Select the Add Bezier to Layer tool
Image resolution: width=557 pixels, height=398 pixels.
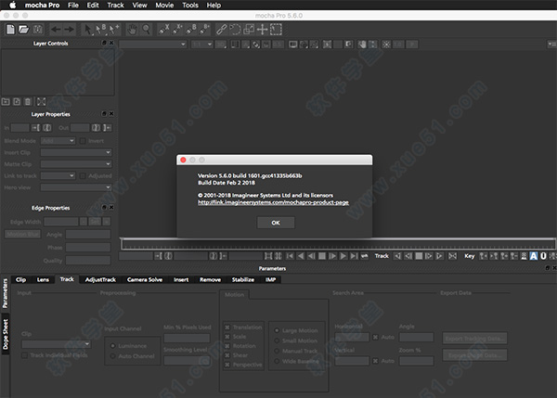point(204,30)
